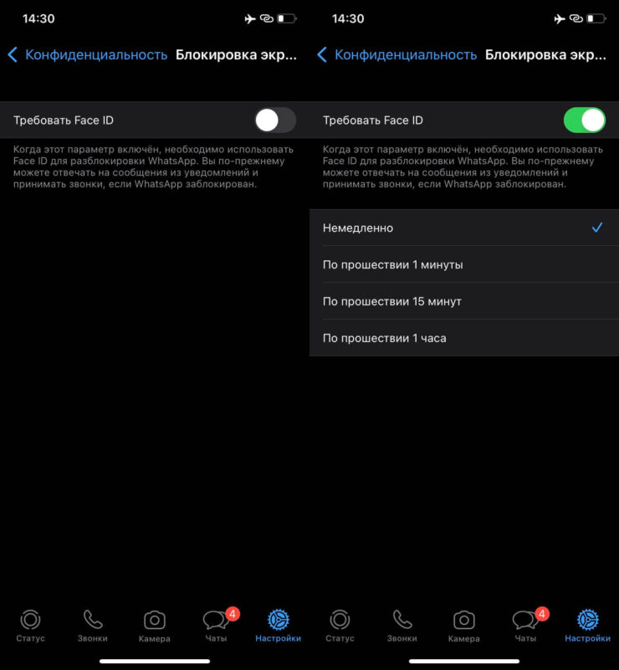Tap Звонки tab in right screen
Viewport: 619px width, 670px height.
[x=402, y=626]
